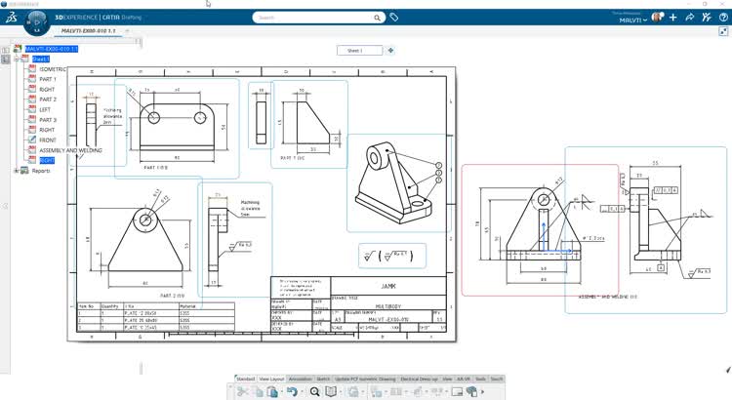
Task: Switch to the View Layout tab
Action: pos(271,379)
